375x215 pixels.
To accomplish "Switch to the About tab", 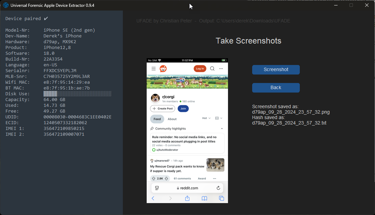I will click(172, 119).
